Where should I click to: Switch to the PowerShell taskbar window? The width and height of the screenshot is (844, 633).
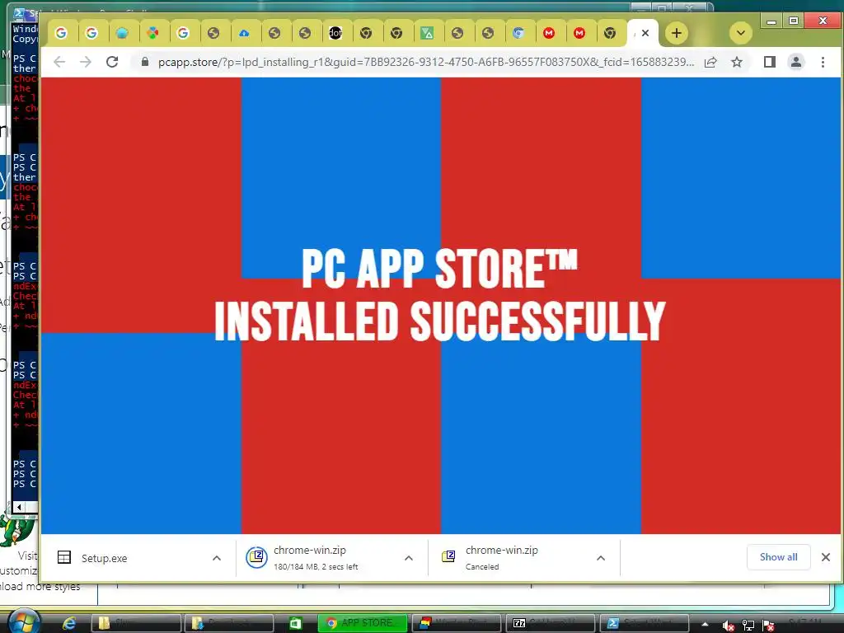pyautogui.click(x=643, y=623)
